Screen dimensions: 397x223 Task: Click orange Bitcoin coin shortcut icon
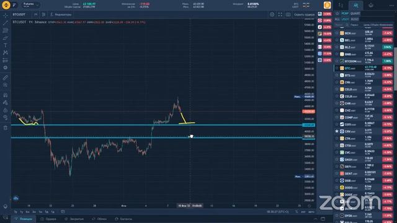[327, 5]
